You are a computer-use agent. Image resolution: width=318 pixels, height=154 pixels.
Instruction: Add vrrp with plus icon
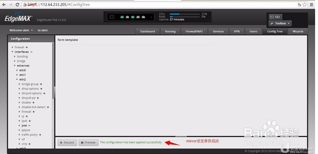[x=29, y=144]
